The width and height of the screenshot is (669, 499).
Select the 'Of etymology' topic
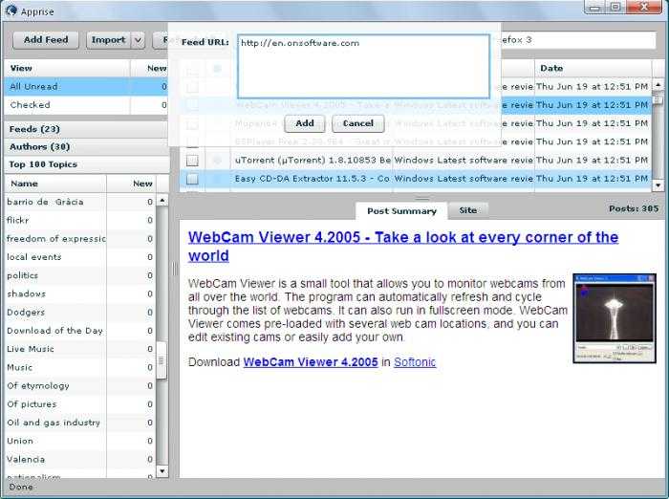tap(80, 385)
